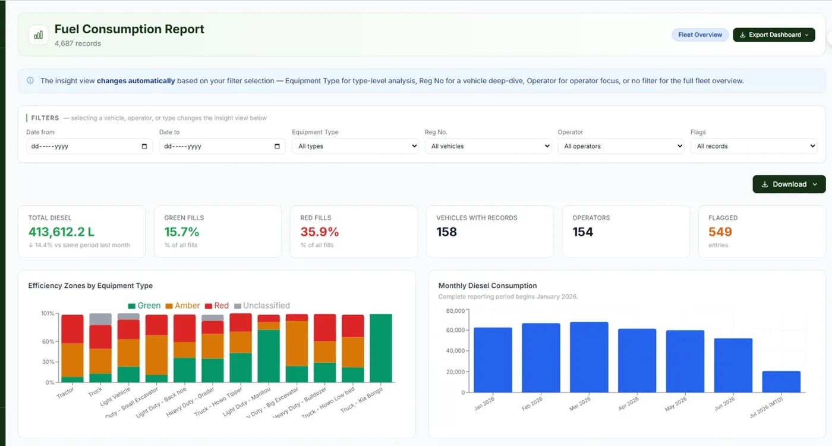
Task: Click the Monthly Diesel Consumption heading
Action: click(487, 286)
